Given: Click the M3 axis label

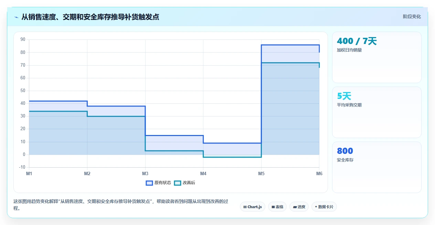Looking at the screenshot, I should [x=145, y=174].
